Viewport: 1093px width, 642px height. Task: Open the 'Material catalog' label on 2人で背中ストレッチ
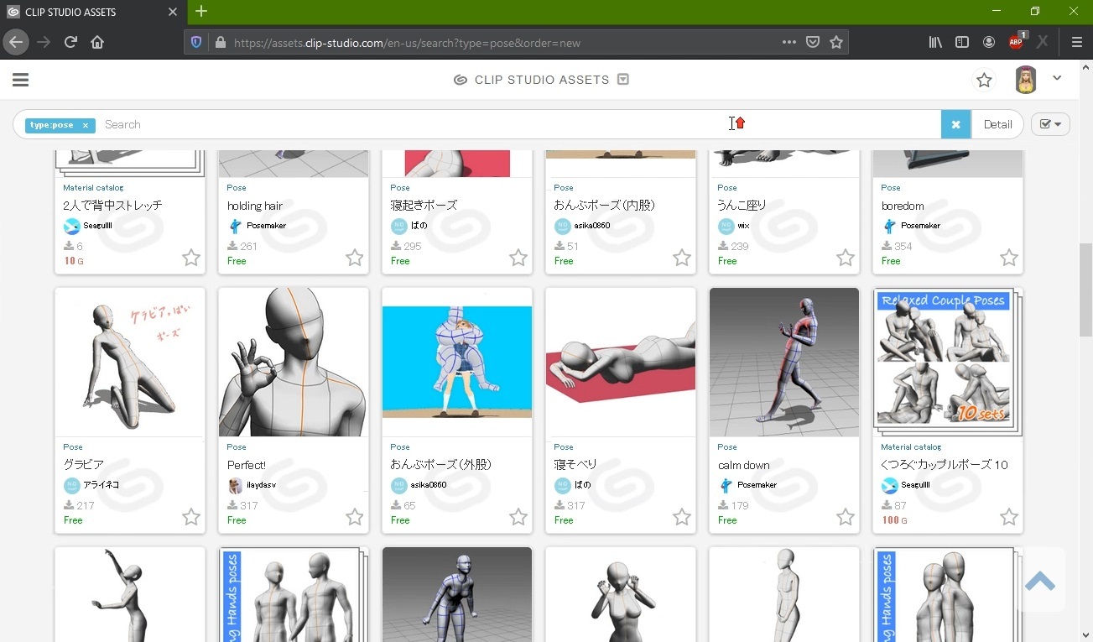click(93, 188)
